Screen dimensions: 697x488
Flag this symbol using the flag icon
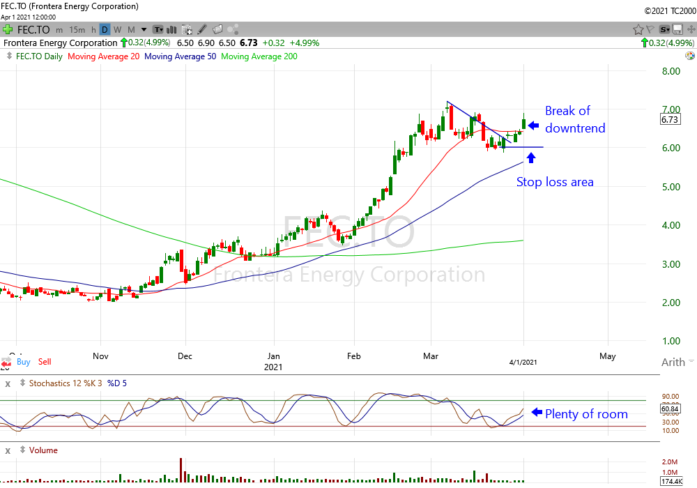(x=650, y=30)
